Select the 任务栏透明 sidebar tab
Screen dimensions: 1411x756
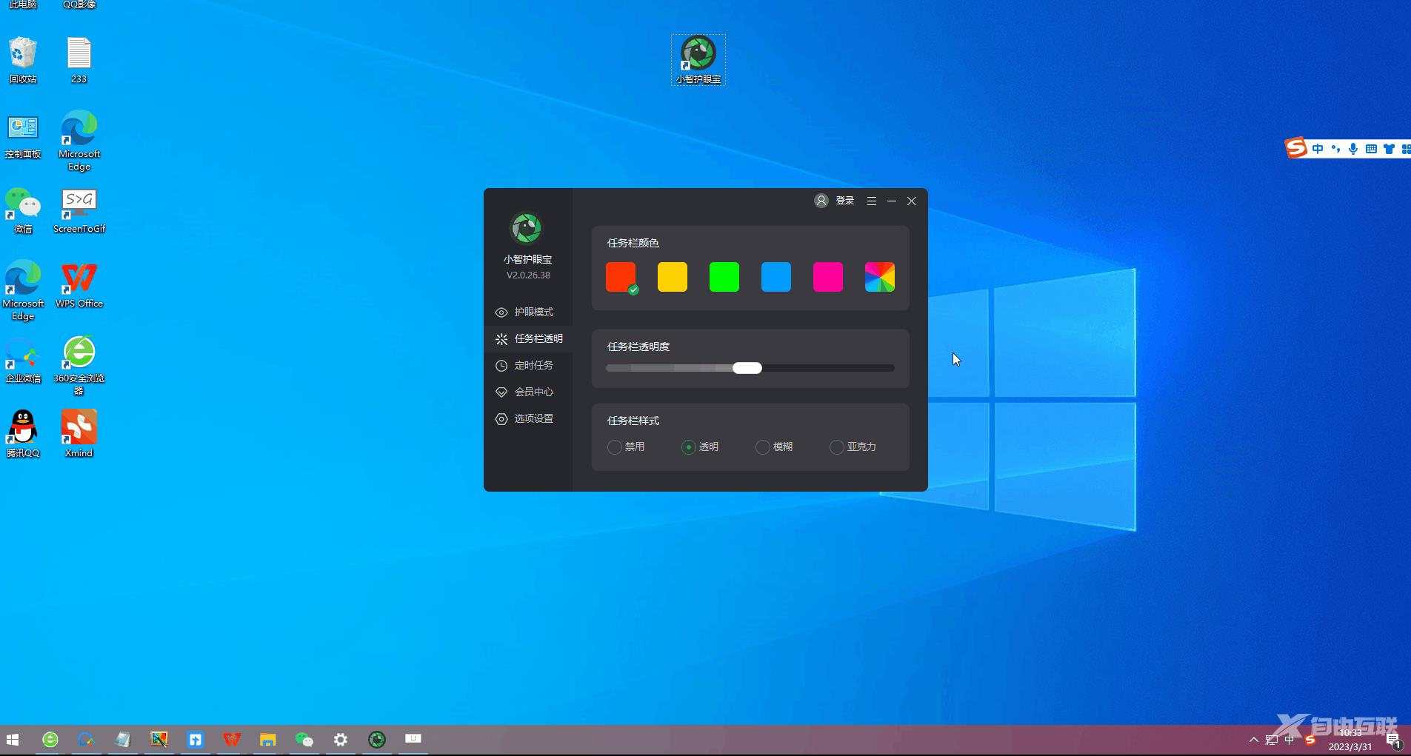[527, 338]
